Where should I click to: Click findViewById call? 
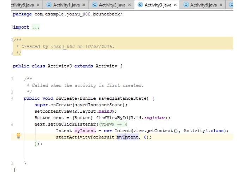tap(112, 118)
